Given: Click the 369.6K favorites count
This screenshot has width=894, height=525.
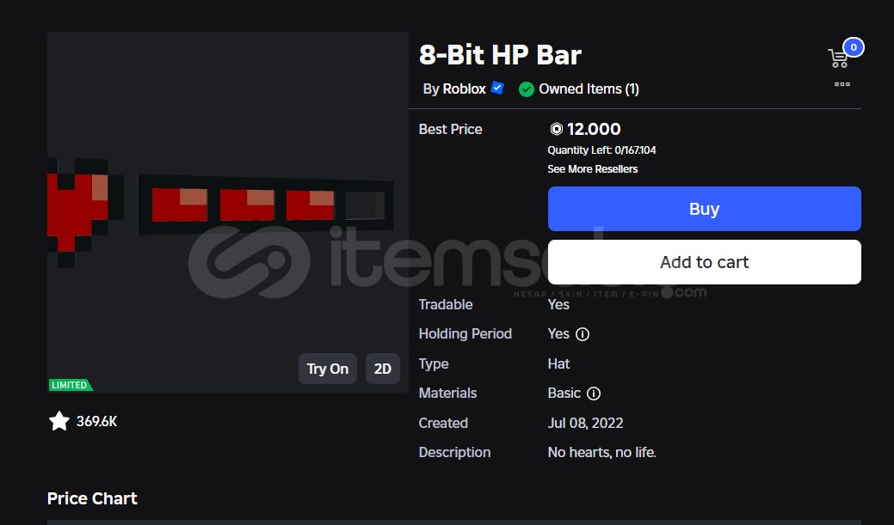Looking at the screenshot, I should pyautogui.click(x=97, y=421).
